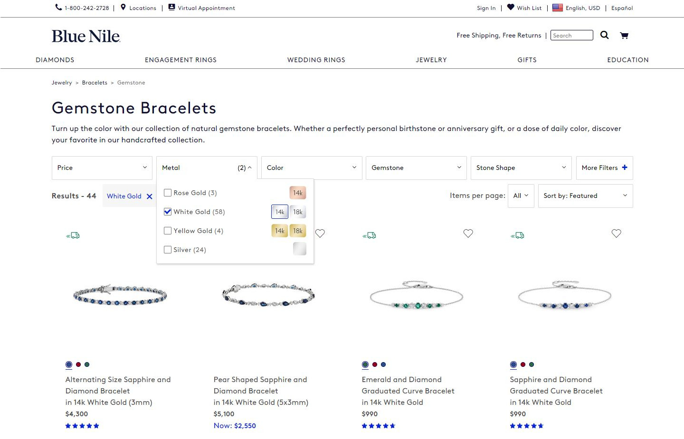Favorite the Emerald and Diamond bracelet
Image resolution: width=684 pixels, height=439 pixels.
point(468,234)
